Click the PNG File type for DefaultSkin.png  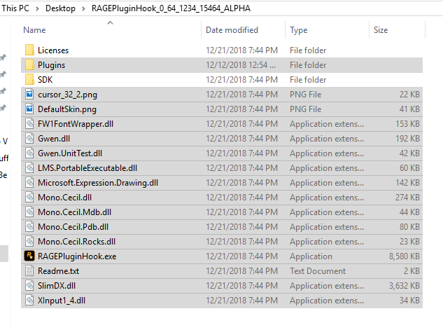tap(305, 109)
